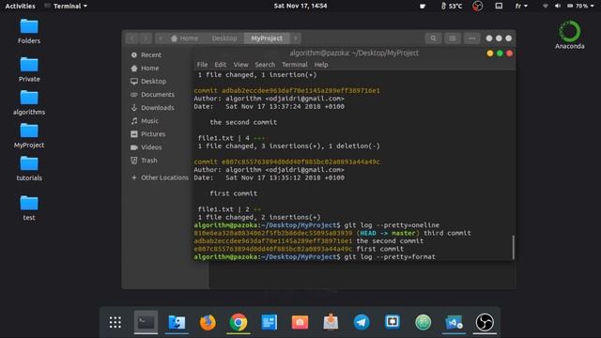The image size is (601, 338).
Task: Click the coffee cup tray icon
Action: (x=423, y=7)
